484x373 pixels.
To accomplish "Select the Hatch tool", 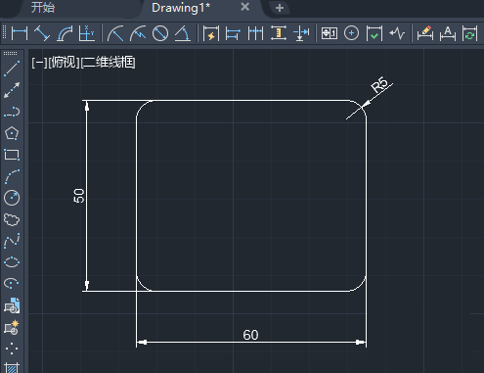I will [12, 368].
